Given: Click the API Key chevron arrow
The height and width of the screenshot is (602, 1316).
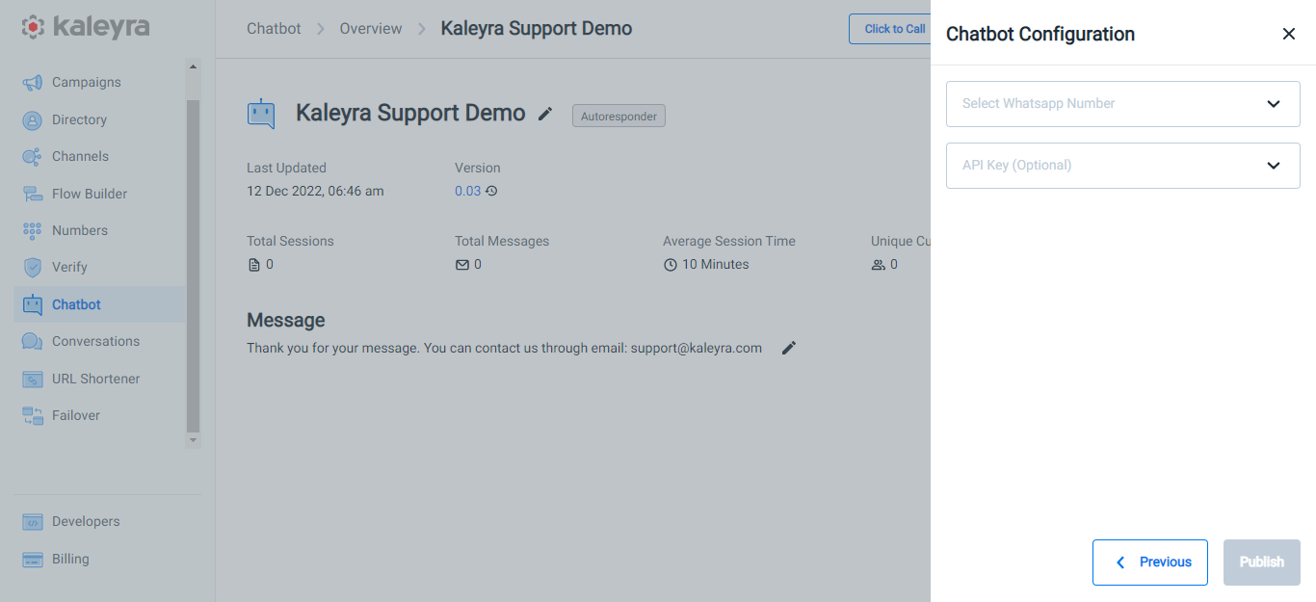Looking at the screenshot, I should 1274,166.
